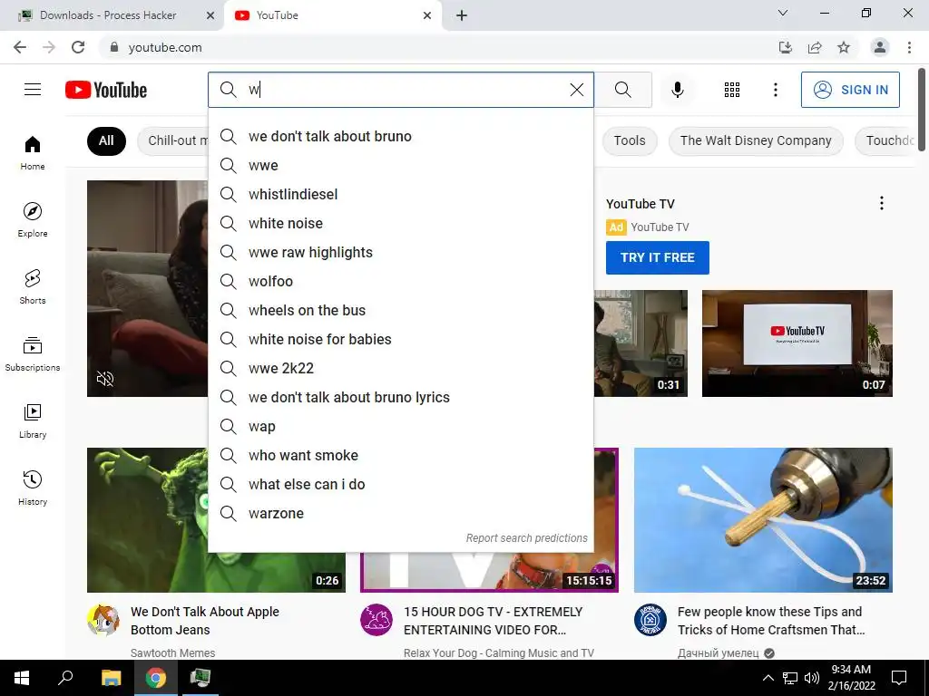Click the SIGN IN button
Viewport: 929px width, 696px height.
point(850,90)
